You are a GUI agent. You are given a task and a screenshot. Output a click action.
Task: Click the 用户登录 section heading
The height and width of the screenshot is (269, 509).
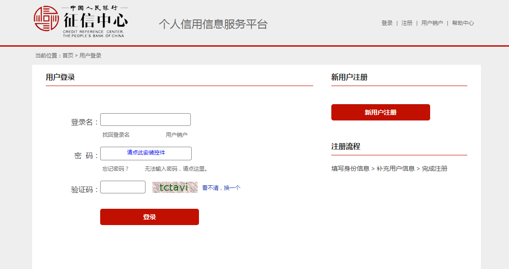[60, 77]
